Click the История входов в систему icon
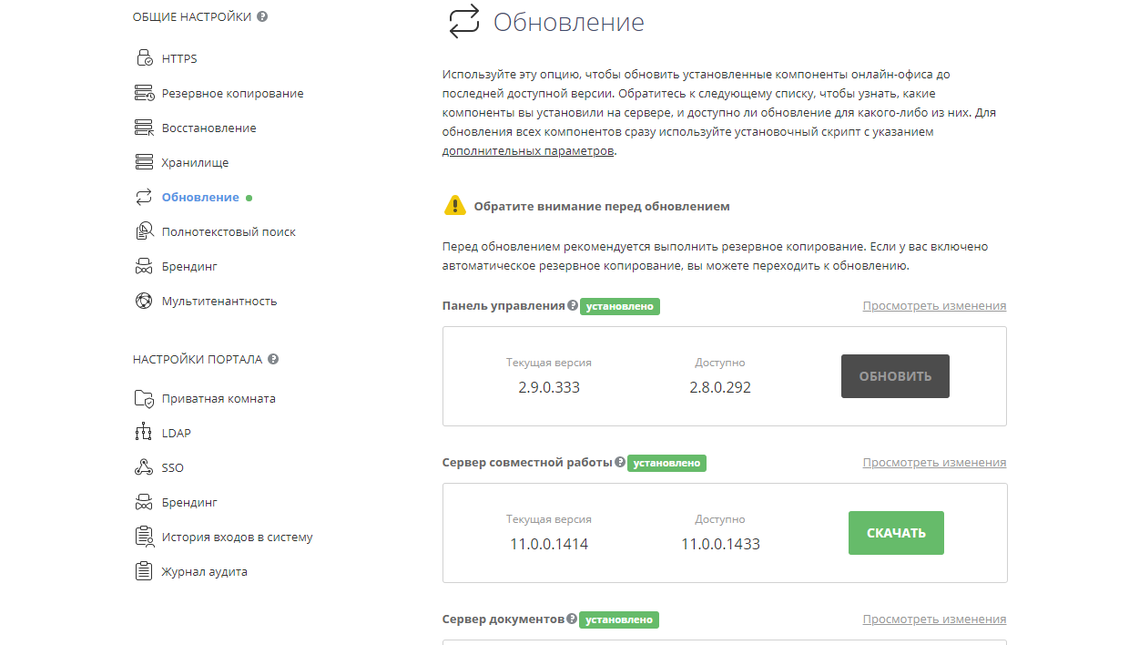This screenshot has height=645, width=1129. click(x=144, y=537)
